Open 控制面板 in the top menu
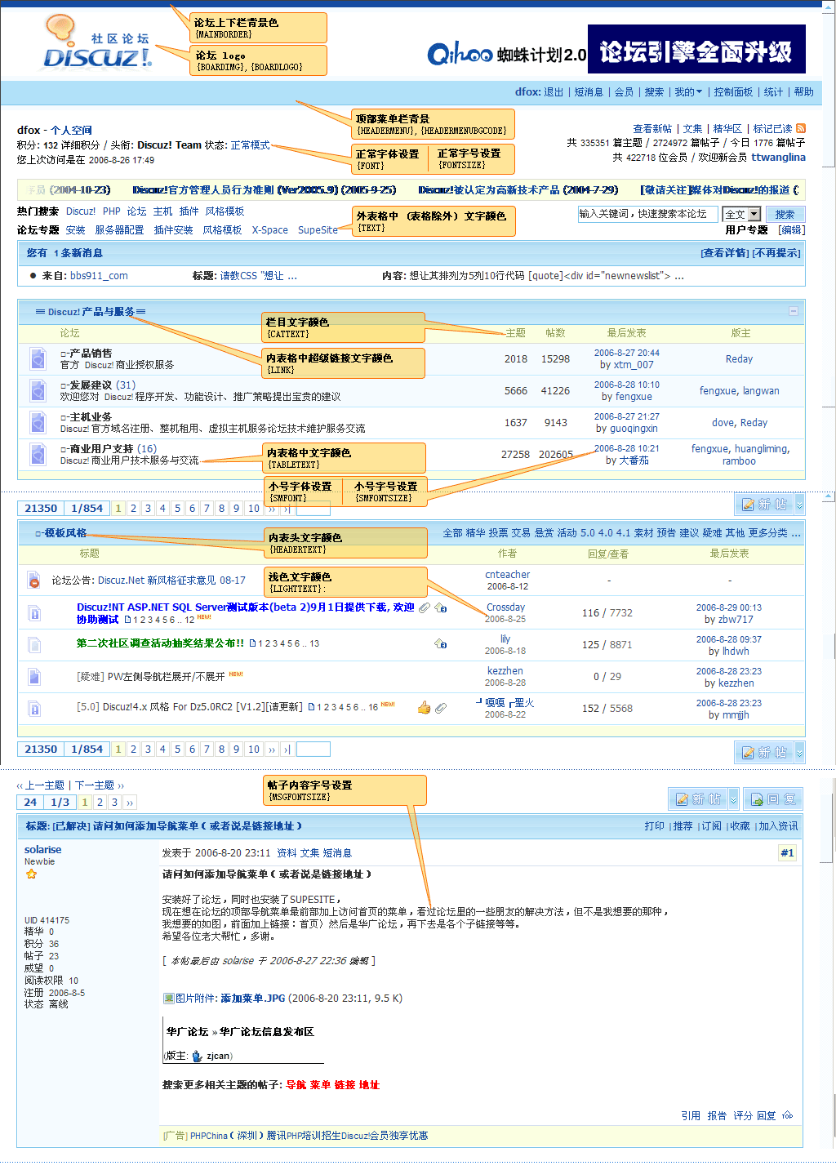 click(733, 92)
